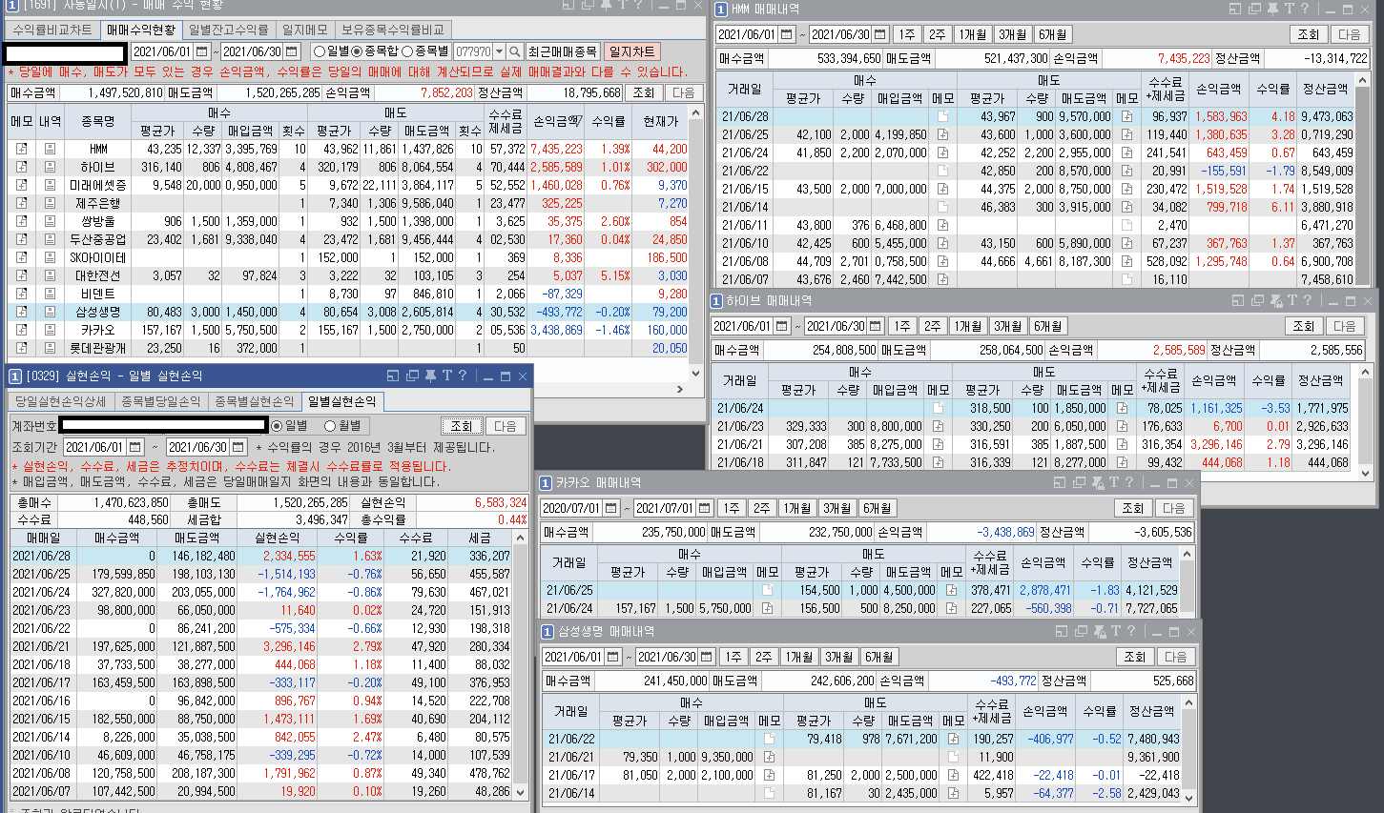Click 최근매매종목 button
The height and width of the screenshot is (813, 1384).
[563, 51]
